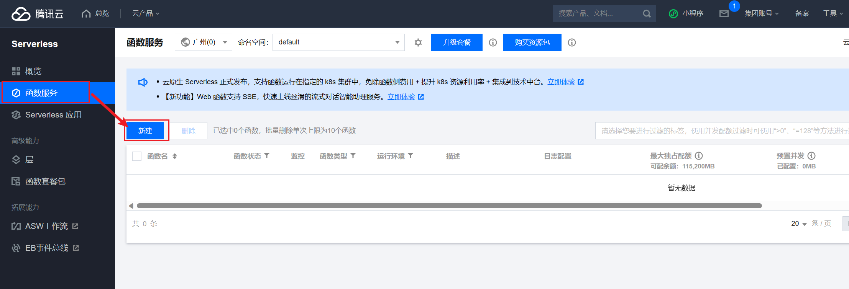
Task: Open 层 in the sidebar
Action: (29, 160)
